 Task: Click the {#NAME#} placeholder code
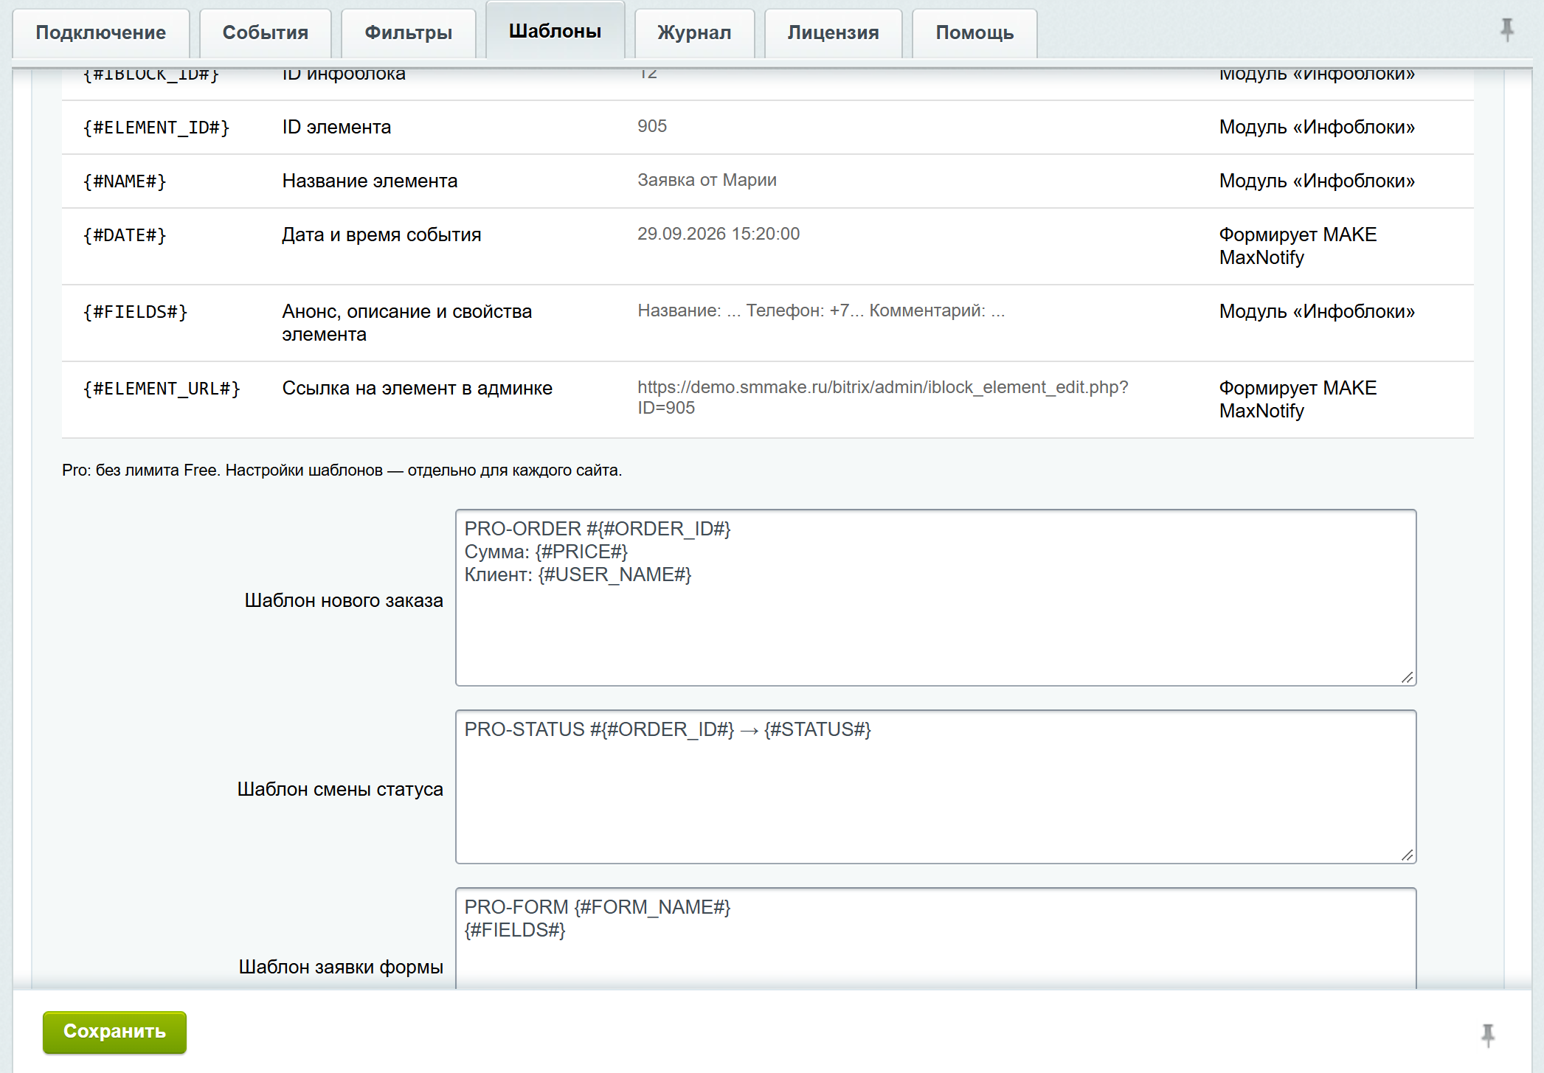coord(125,181)
